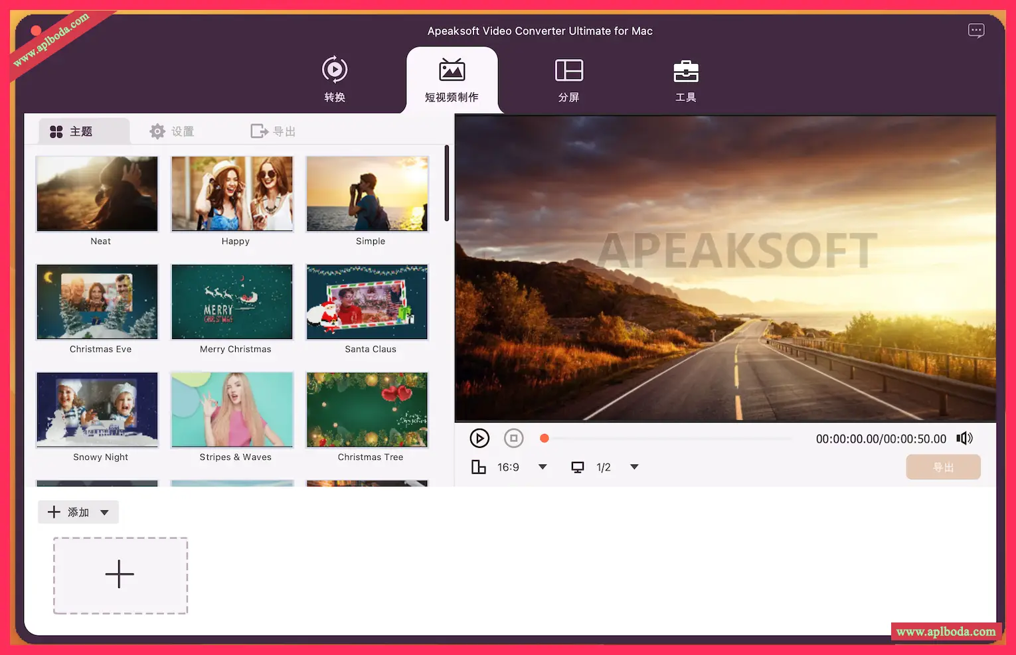Viewport: 1016px width, 655px height.
Task: Click the feedback chat bubble icon
Action: point(976,31)
